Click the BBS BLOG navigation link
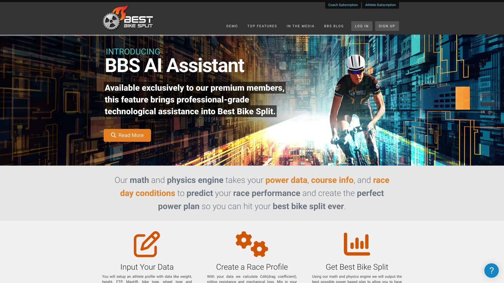504x283 pixels. point(334,26)
